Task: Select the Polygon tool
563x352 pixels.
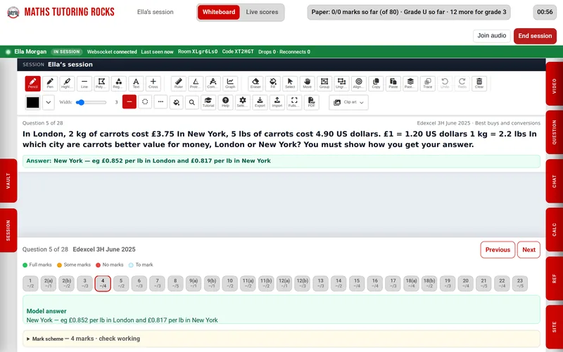Action: pos(101,83)
